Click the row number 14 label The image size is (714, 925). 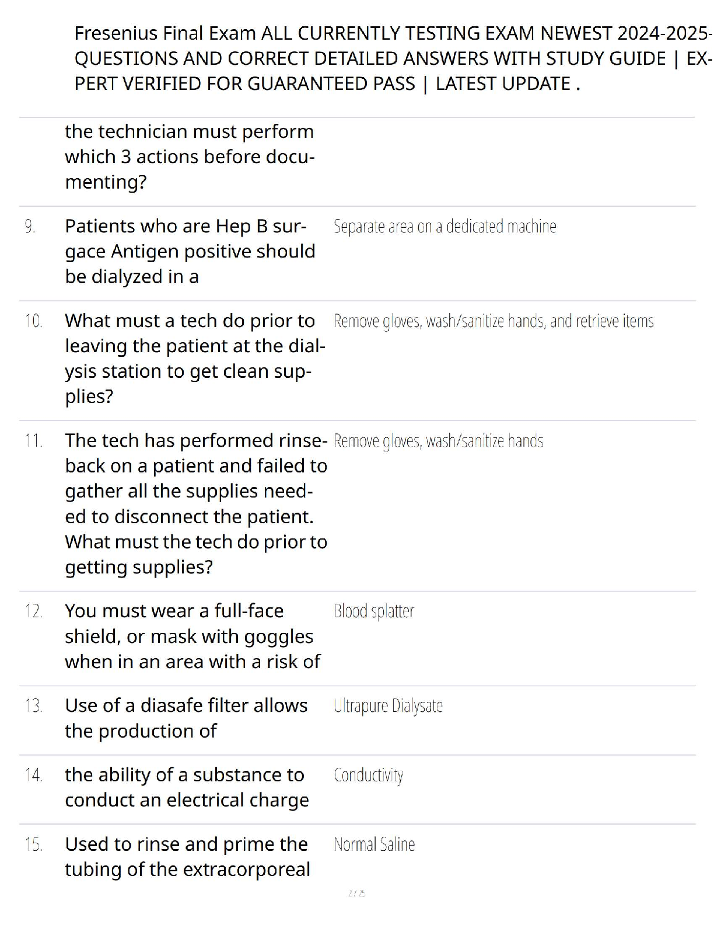(33, 775)
